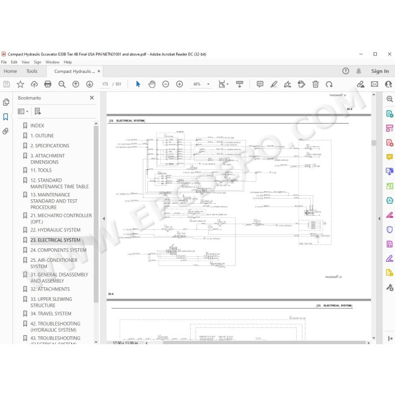Open bookmark options dropdown
The image size is (395, 395).
tap(23, 111)
